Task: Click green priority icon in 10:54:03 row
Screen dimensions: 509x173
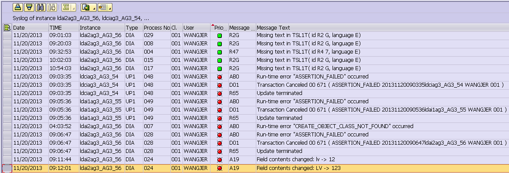Action: (220, 68)
